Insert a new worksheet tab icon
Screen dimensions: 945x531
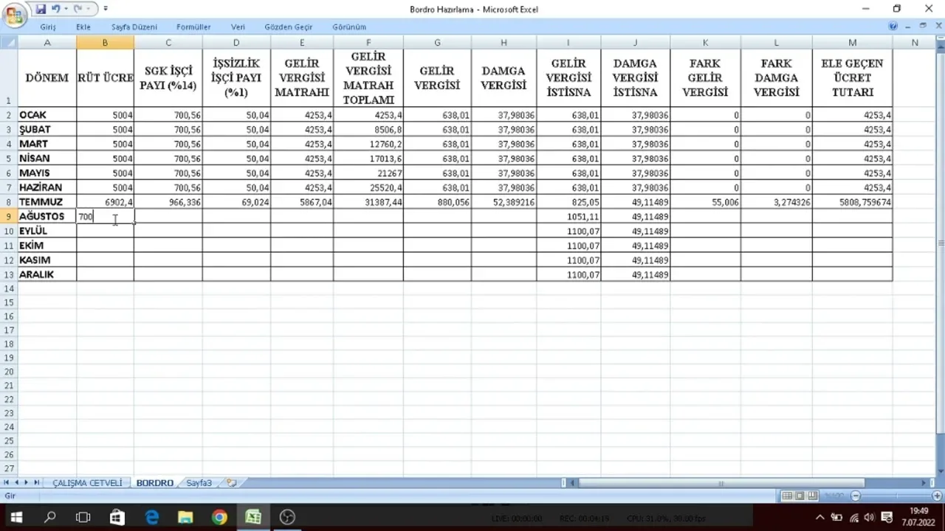click(232, 483)
